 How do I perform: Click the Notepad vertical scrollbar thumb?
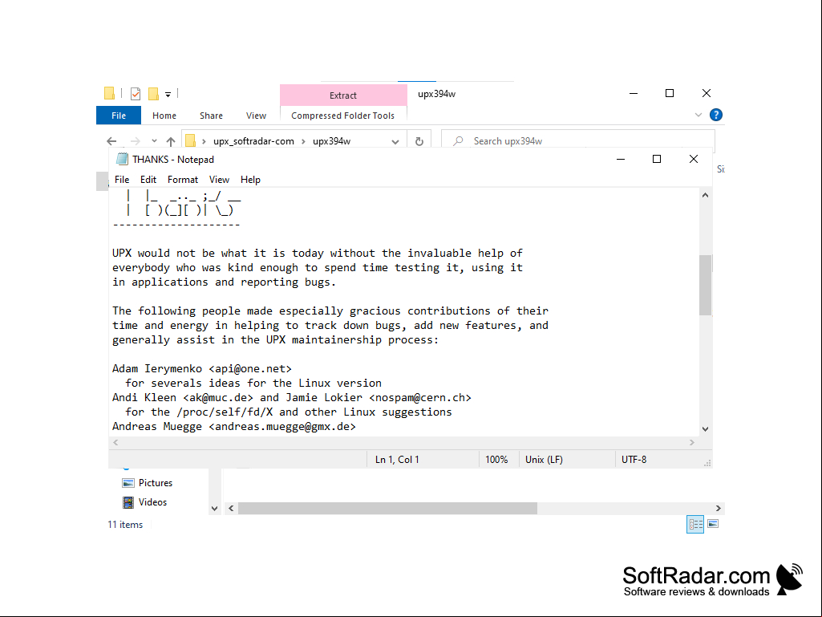705,286
